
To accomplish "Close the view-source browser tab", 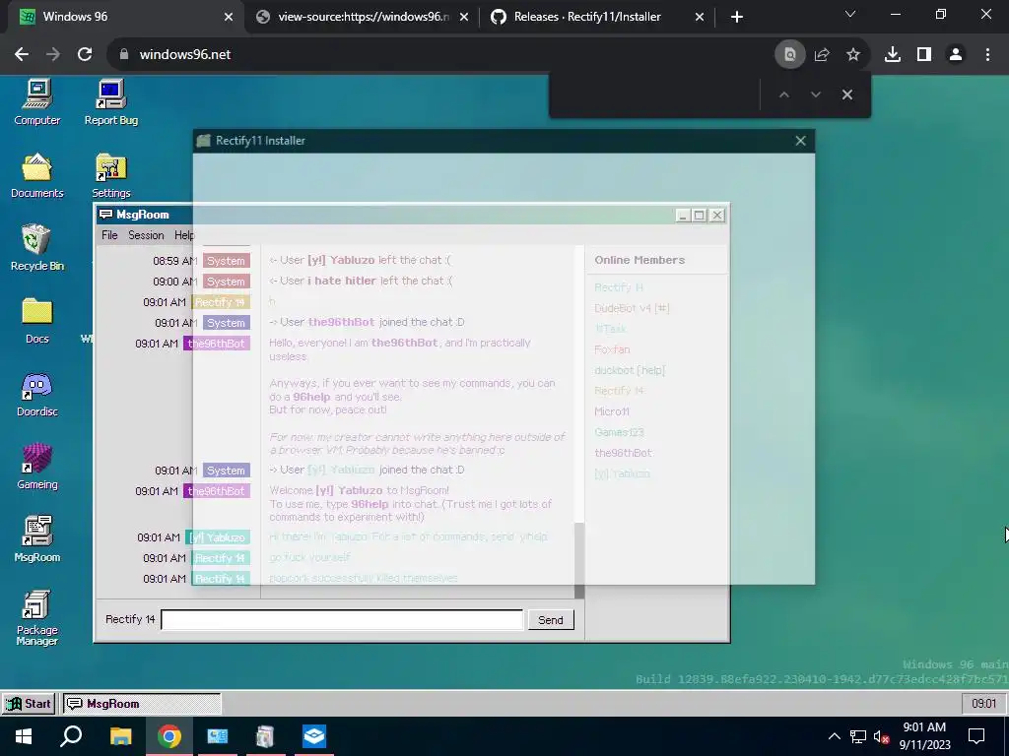I will pyautogui.click(x=464, y=17).
